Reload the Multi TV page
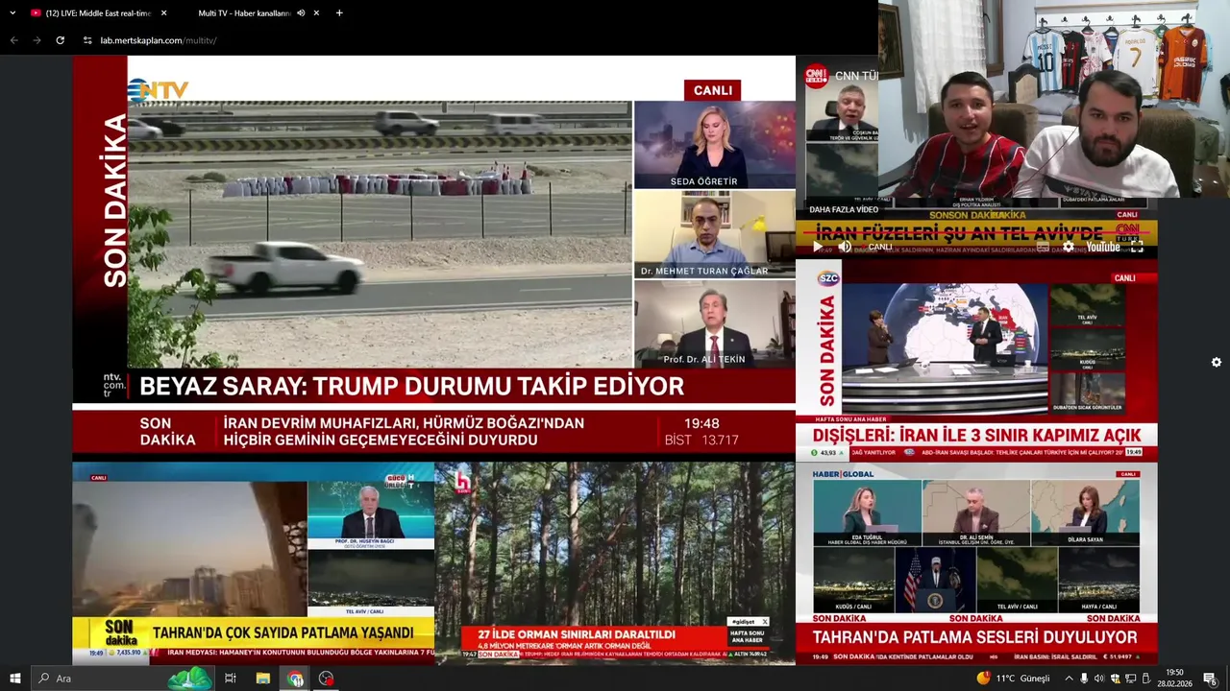 coord(60,40)
